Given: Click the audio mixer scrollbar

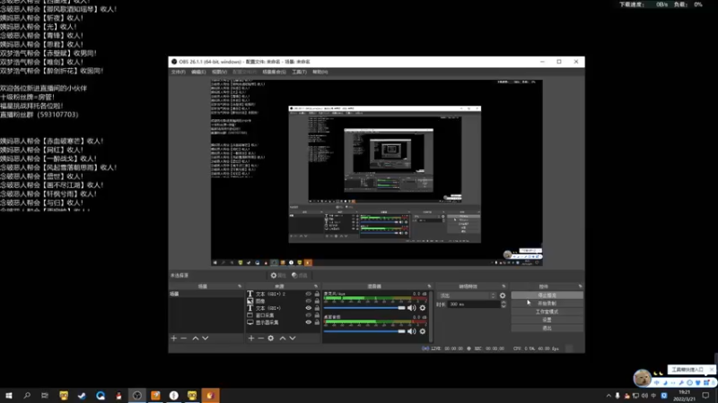Looking at the screenshot, I should pos(431,315).
